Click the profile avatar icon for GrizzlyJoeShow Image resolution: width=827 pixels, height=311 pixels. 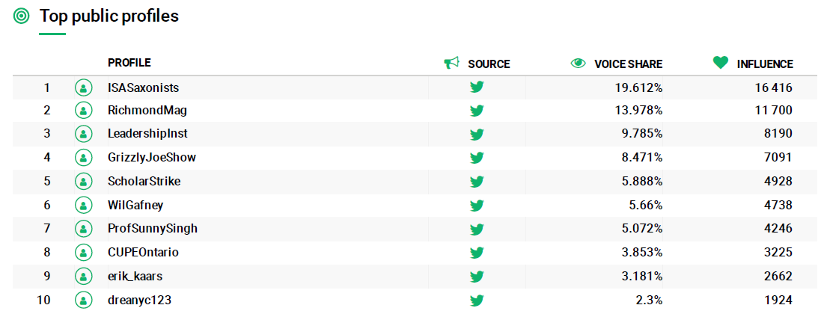83,157
